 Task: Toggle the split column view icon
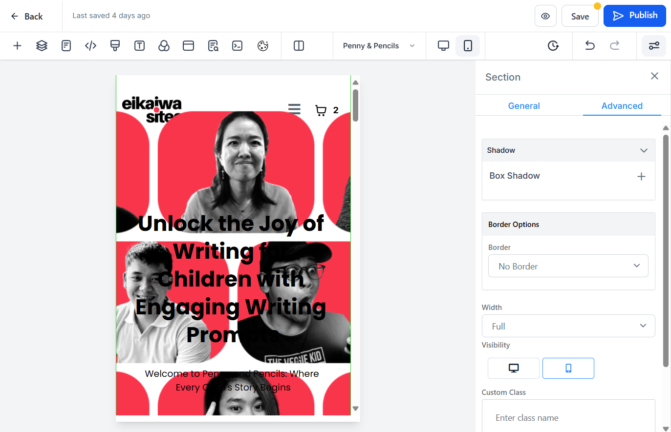pos(299,46)
